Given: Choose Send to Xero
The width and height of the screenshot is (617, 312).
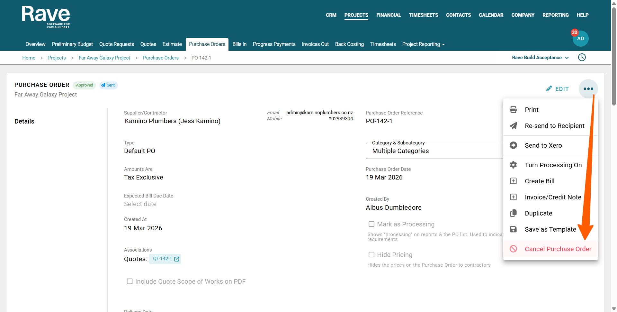Looking at the screenshot, I should click(x=550, y=145).
